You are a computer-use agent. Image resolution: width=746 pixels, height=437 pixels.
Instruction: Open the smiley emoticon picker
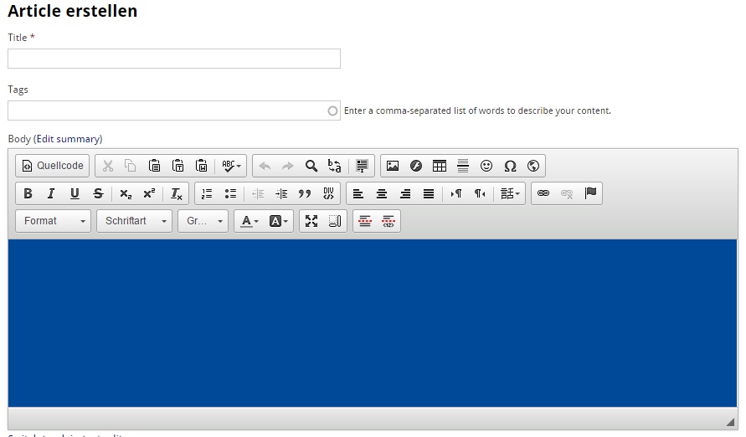pyautogui.click(x=486, y=166)
